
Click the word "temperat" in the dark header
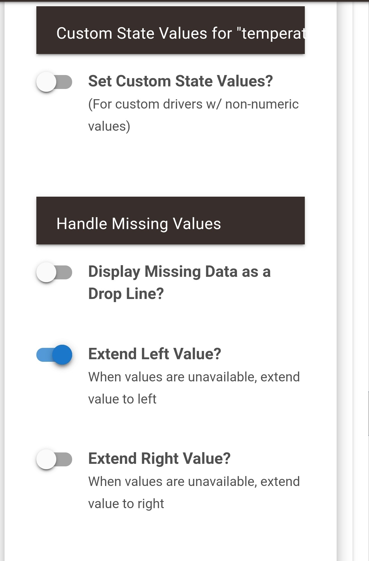point(273,34)
